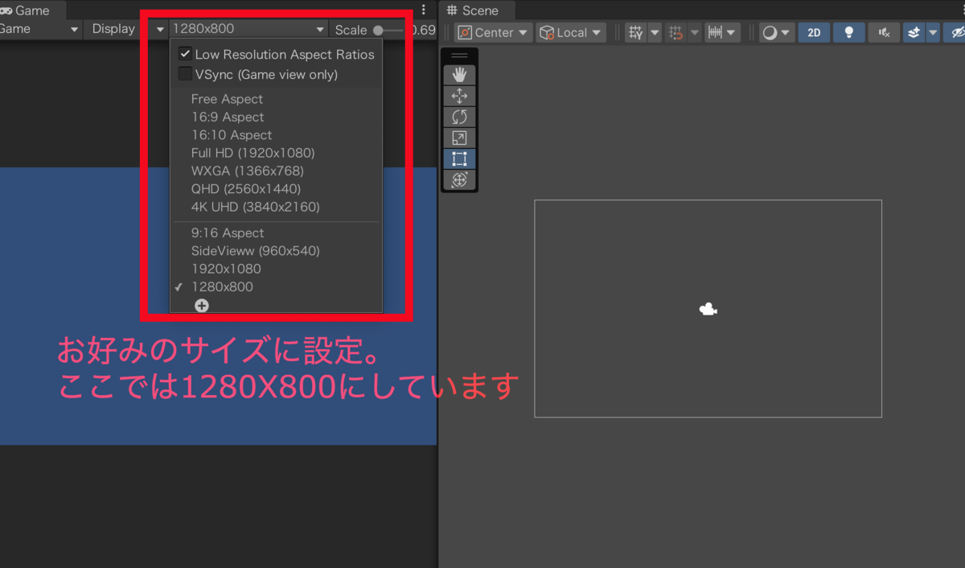Toggle grid snapping icon
Viewport: 965px width, 568px height.
point(676,32)
